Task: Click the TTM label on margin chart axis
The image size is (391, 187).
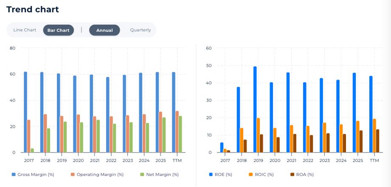Action: pyautogui.click(x=177, y=161)
